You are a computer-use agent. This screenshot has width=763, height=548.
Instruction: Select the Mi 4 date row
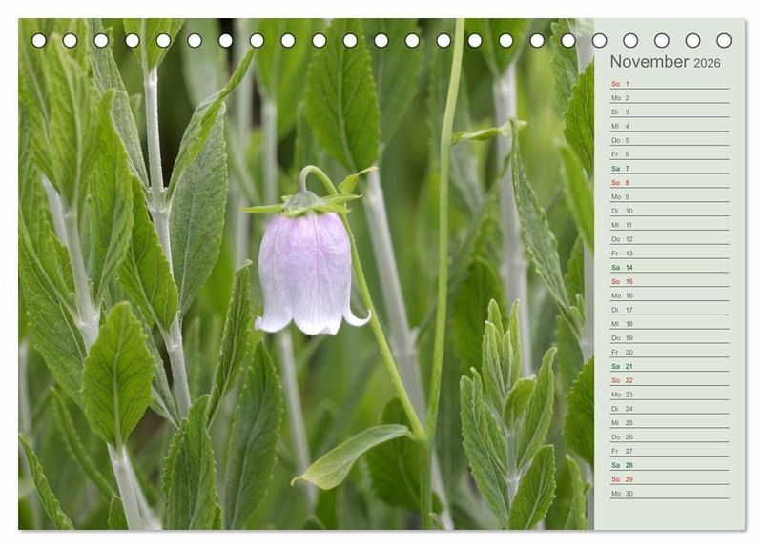[x=670, y=126]
